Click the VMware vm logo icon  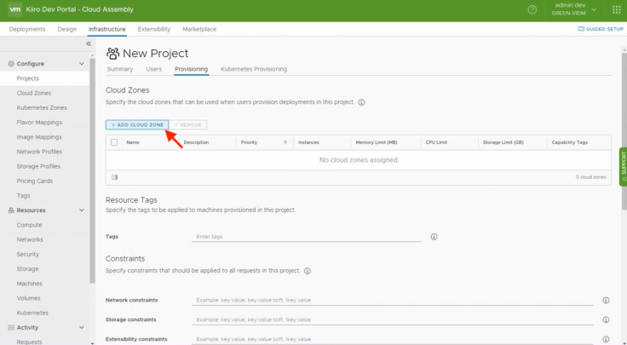pyautogui.click(x=14, y=9)
